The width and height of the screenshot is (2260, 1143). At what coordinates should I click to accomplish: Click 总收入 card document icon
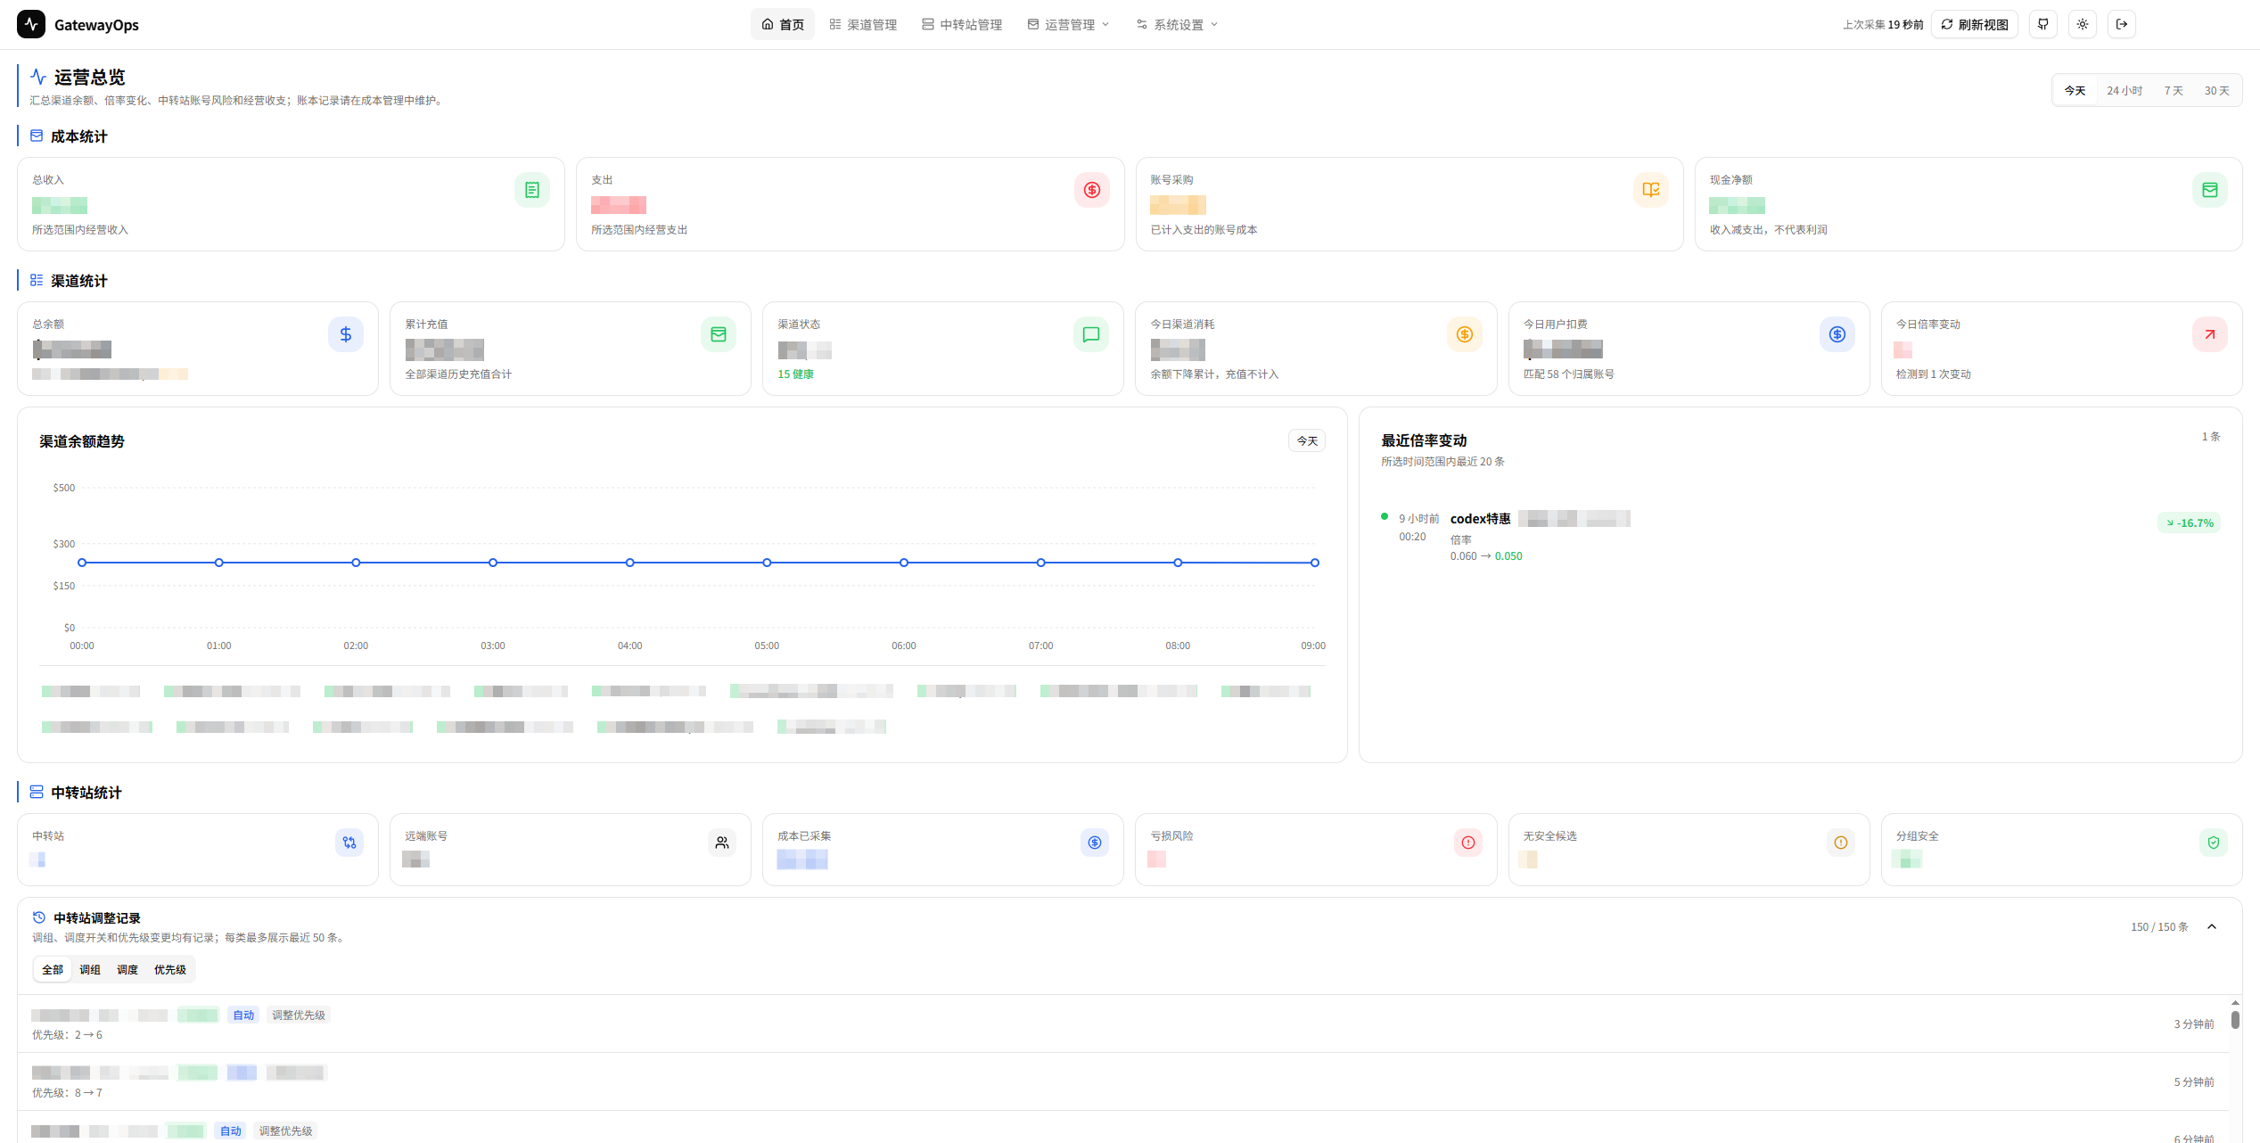click(x=532, y=190)
